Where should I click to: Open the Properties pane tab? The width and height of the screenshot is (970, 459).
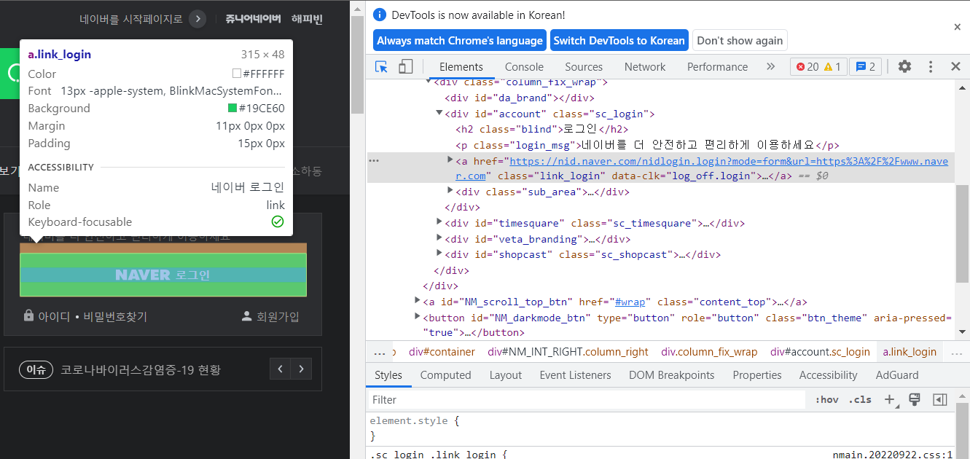pos(757,375)
